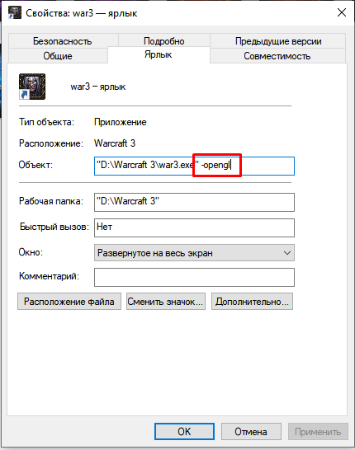
Task: Click the Сменить значок button
Action: [166, 302]
